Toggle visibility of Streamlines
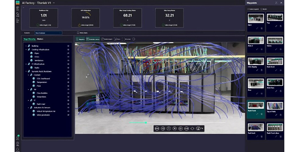Image resolution: width=302 pixels, height=152 pixels. [68, 97]
